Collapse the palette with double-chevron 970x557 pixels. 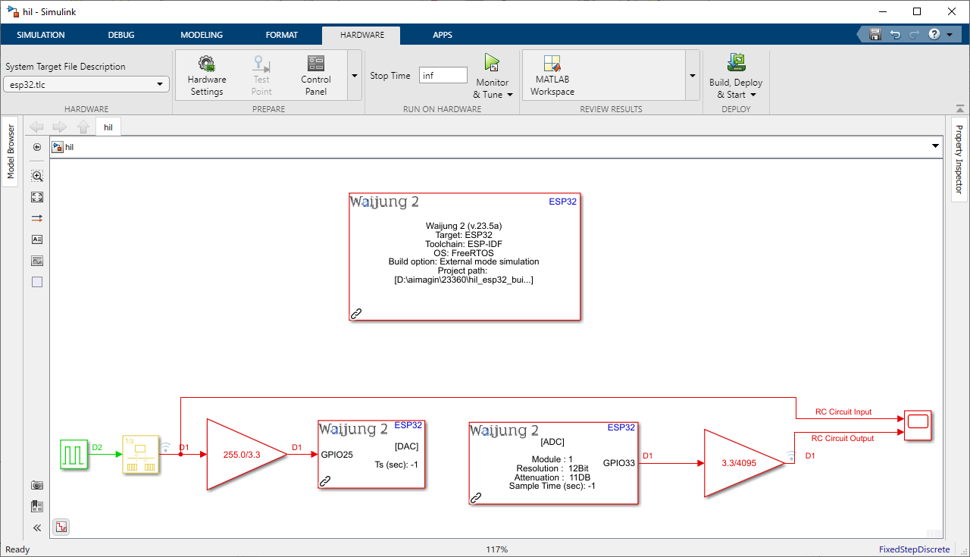[x=37, y=527]
